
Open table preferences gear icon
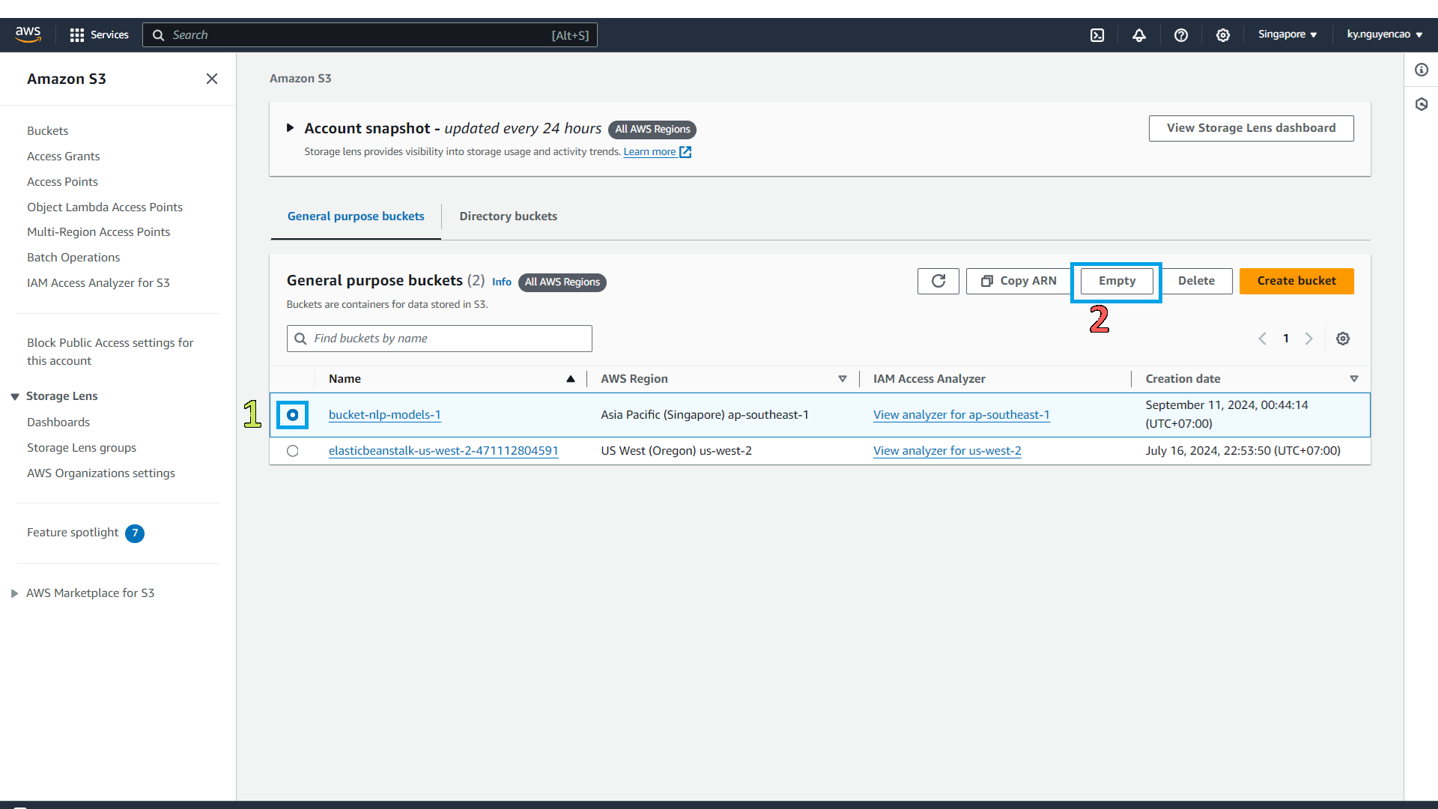[x=1343, y=339]
